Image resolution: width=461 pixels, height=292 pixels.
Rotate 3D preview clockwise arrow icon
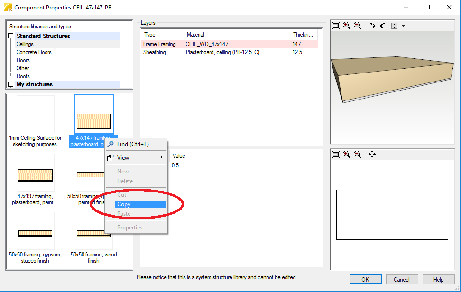tap(372, 26)
